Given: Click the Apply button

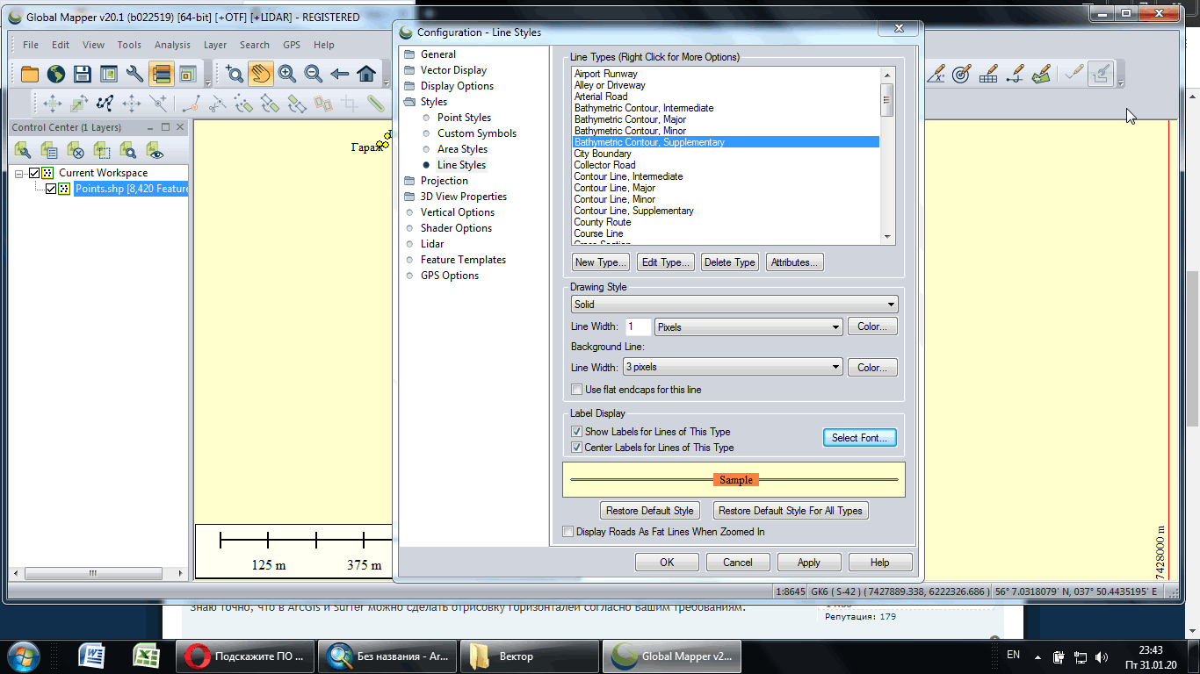Looking at the screenshot, I should tap(809, 563).
